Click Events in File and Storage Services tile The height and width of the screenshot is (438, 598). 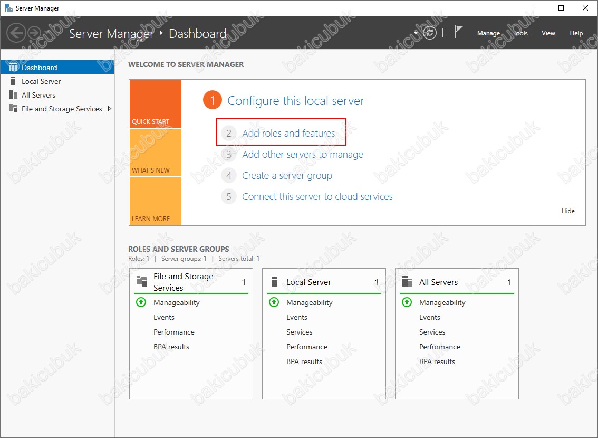[164, 318]
